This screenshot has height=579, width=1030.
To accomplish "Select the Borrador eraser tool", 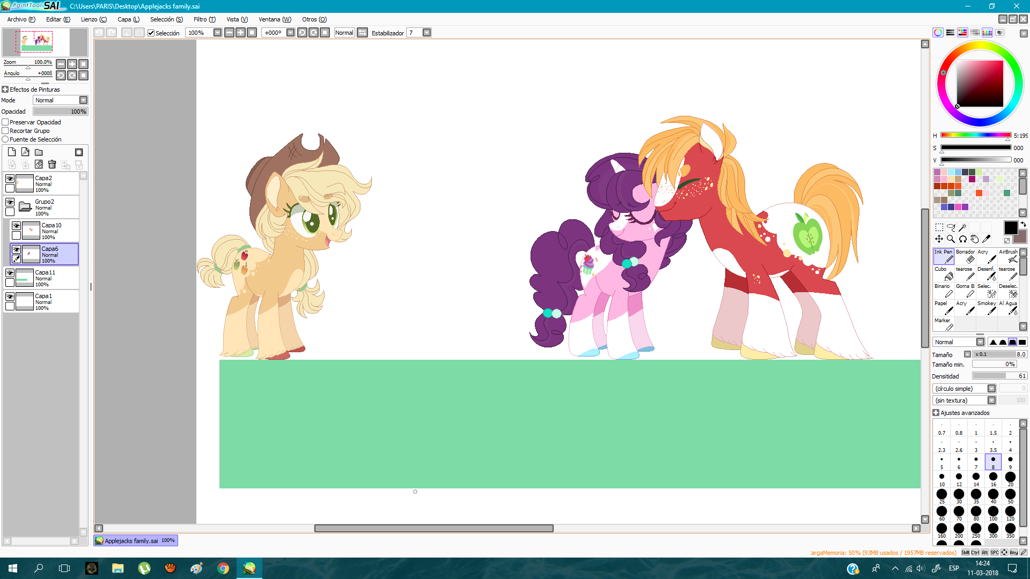I will (965, 256).
